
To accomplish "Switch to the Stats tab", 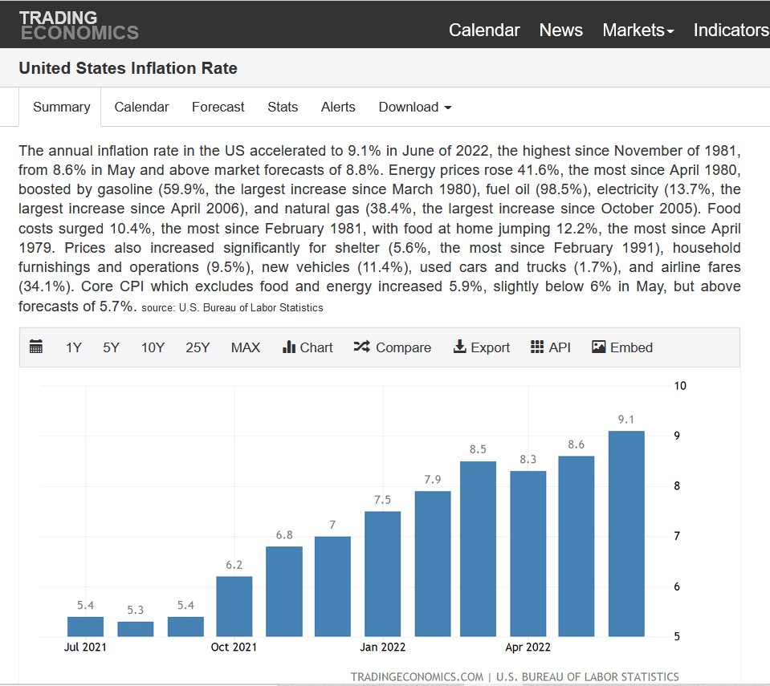I will (283, 107).
